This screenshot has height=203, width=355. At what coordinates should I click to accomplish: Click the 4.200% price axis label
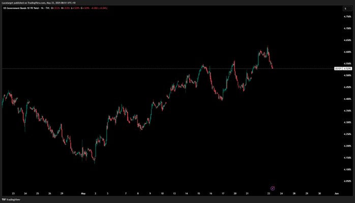[x=347, y=146]
